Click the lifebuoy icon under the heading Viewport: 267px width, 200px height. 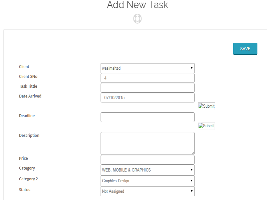click(x=138, y=19)
